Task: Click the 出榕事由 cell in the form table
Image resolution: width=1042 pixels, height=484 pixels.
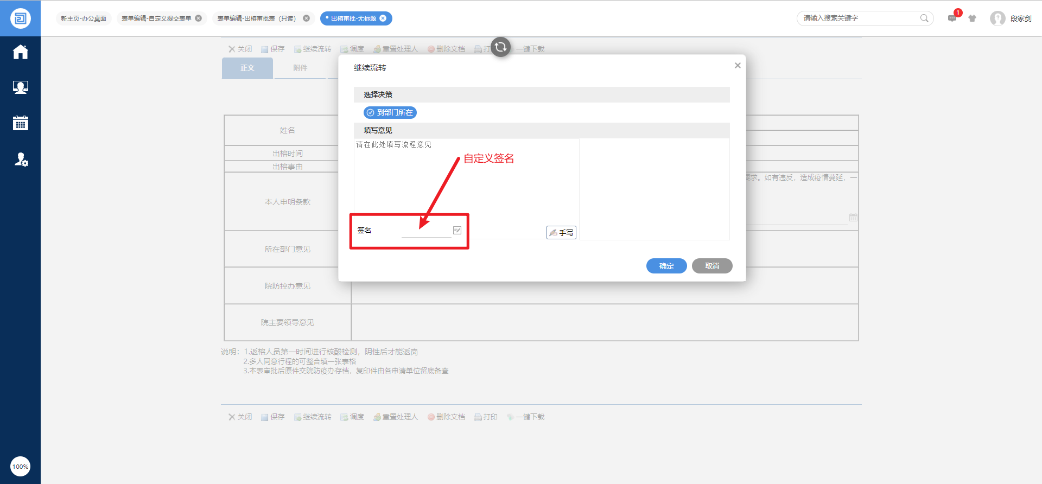Action: tap(288, 167)
